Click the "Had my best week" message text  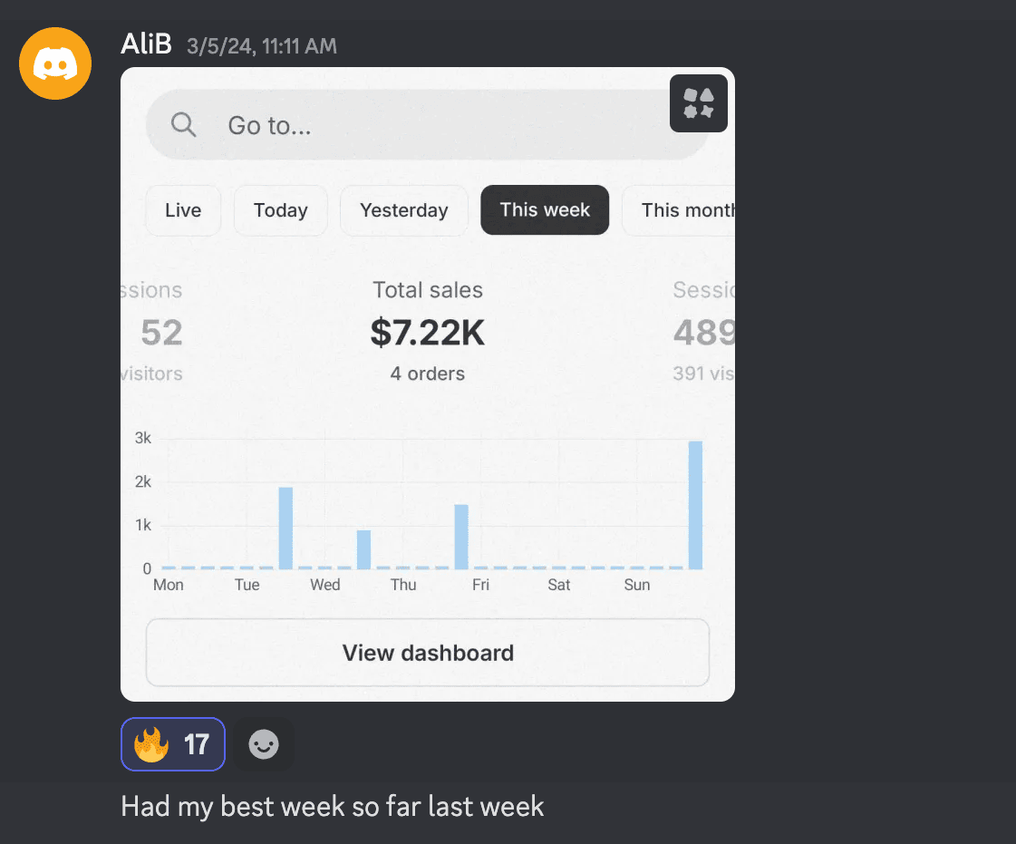[333, 806]
